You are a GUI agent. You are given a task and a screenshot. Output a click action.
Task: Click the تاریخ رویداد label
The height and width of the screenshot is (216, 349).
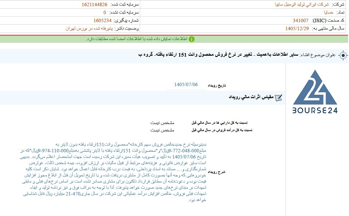click(x=217, y=86)
